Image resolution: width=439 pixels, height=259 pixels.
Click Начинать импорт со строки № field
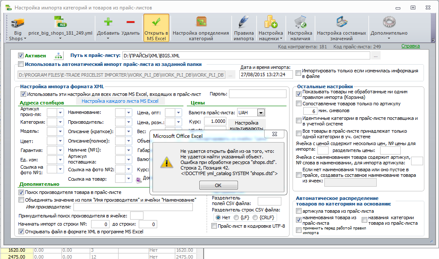(100, 224)
